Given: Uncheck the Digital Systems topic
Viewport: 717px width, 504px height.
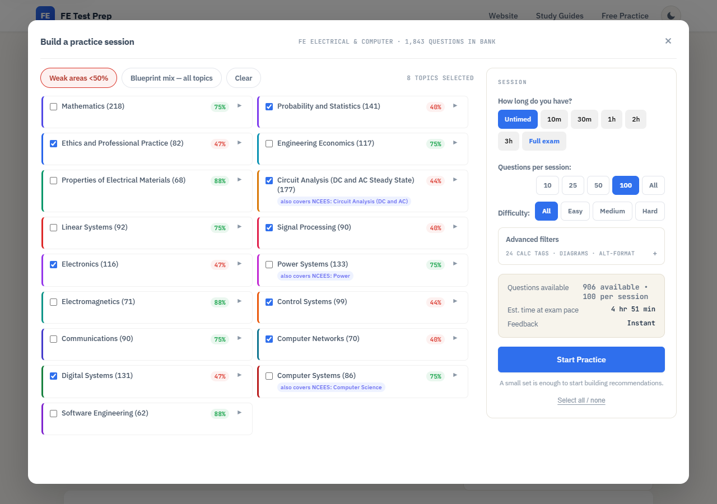Looking at the screenshot, I should click(54, 376).
